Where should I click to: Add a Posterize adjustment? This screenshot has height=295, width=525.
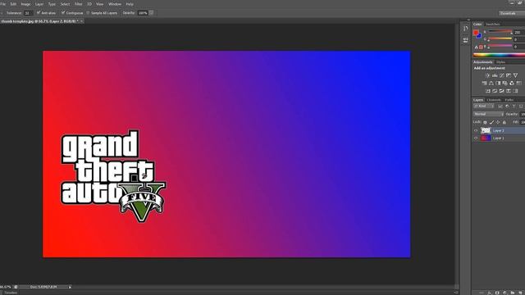495,91
